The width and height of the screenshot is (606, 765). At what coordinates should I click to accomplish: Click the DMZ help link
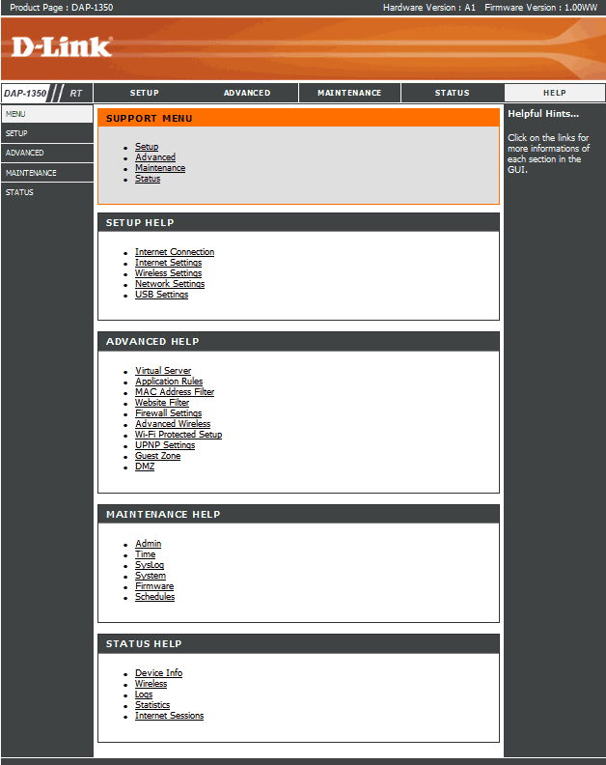coord(145,467)
